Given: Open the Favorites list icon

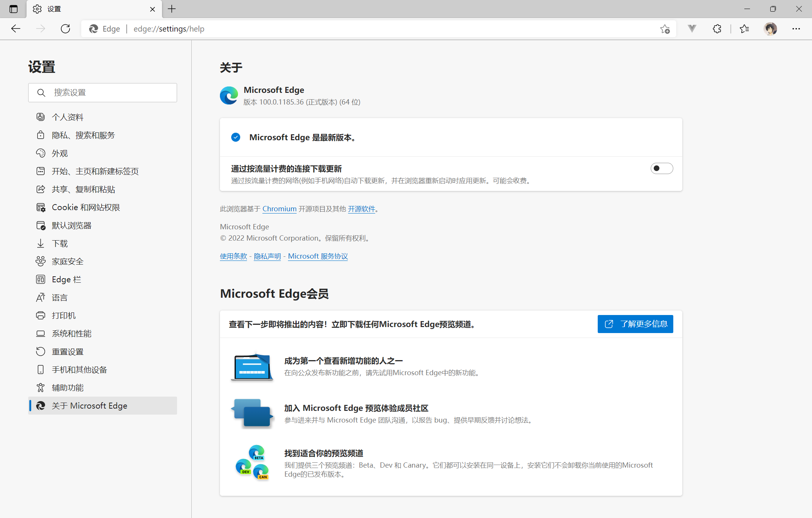Looking at the screenshot, I should (744, 29).
